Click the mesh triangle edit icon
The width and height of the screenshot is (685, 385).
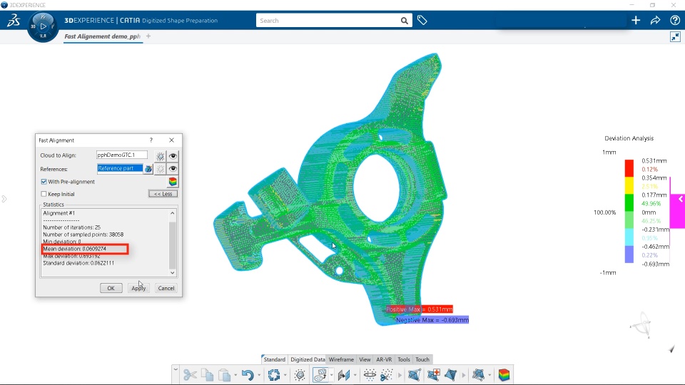pyautogui.click(x=451, y=374)
